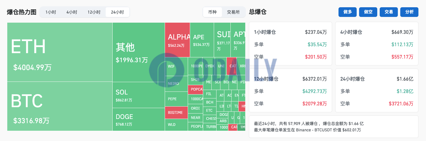Select the red ALPHA tile
This screenshot has width=426, height=141.
click(177, 40)
